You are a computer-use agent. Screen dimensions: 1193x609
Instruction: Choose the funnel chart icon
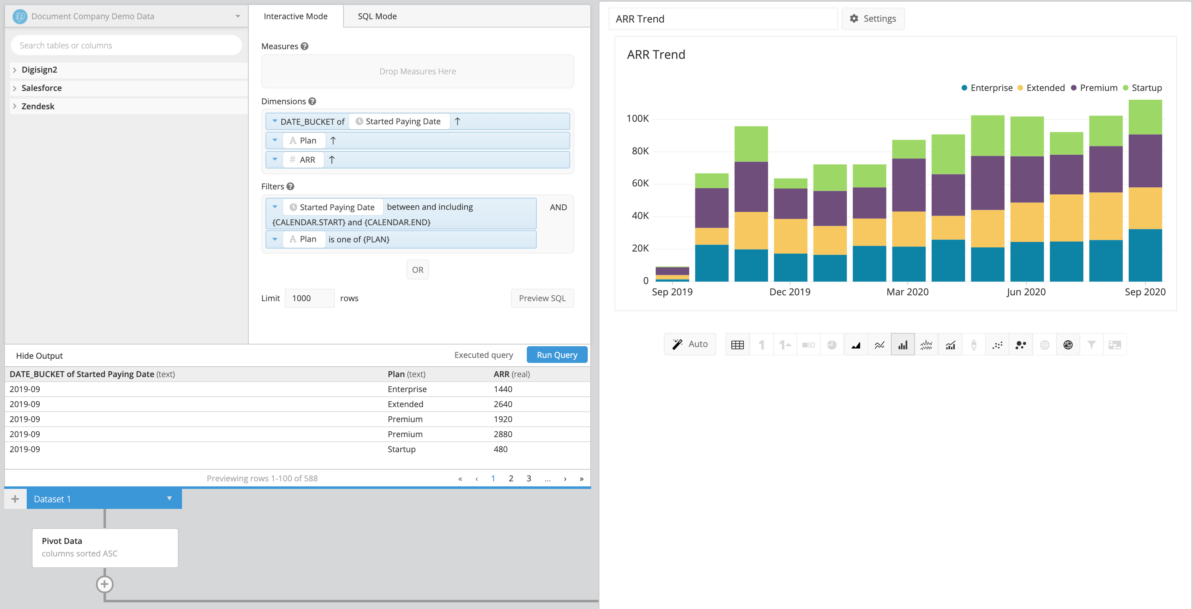pyautogui.click(x=1092, y=345)
